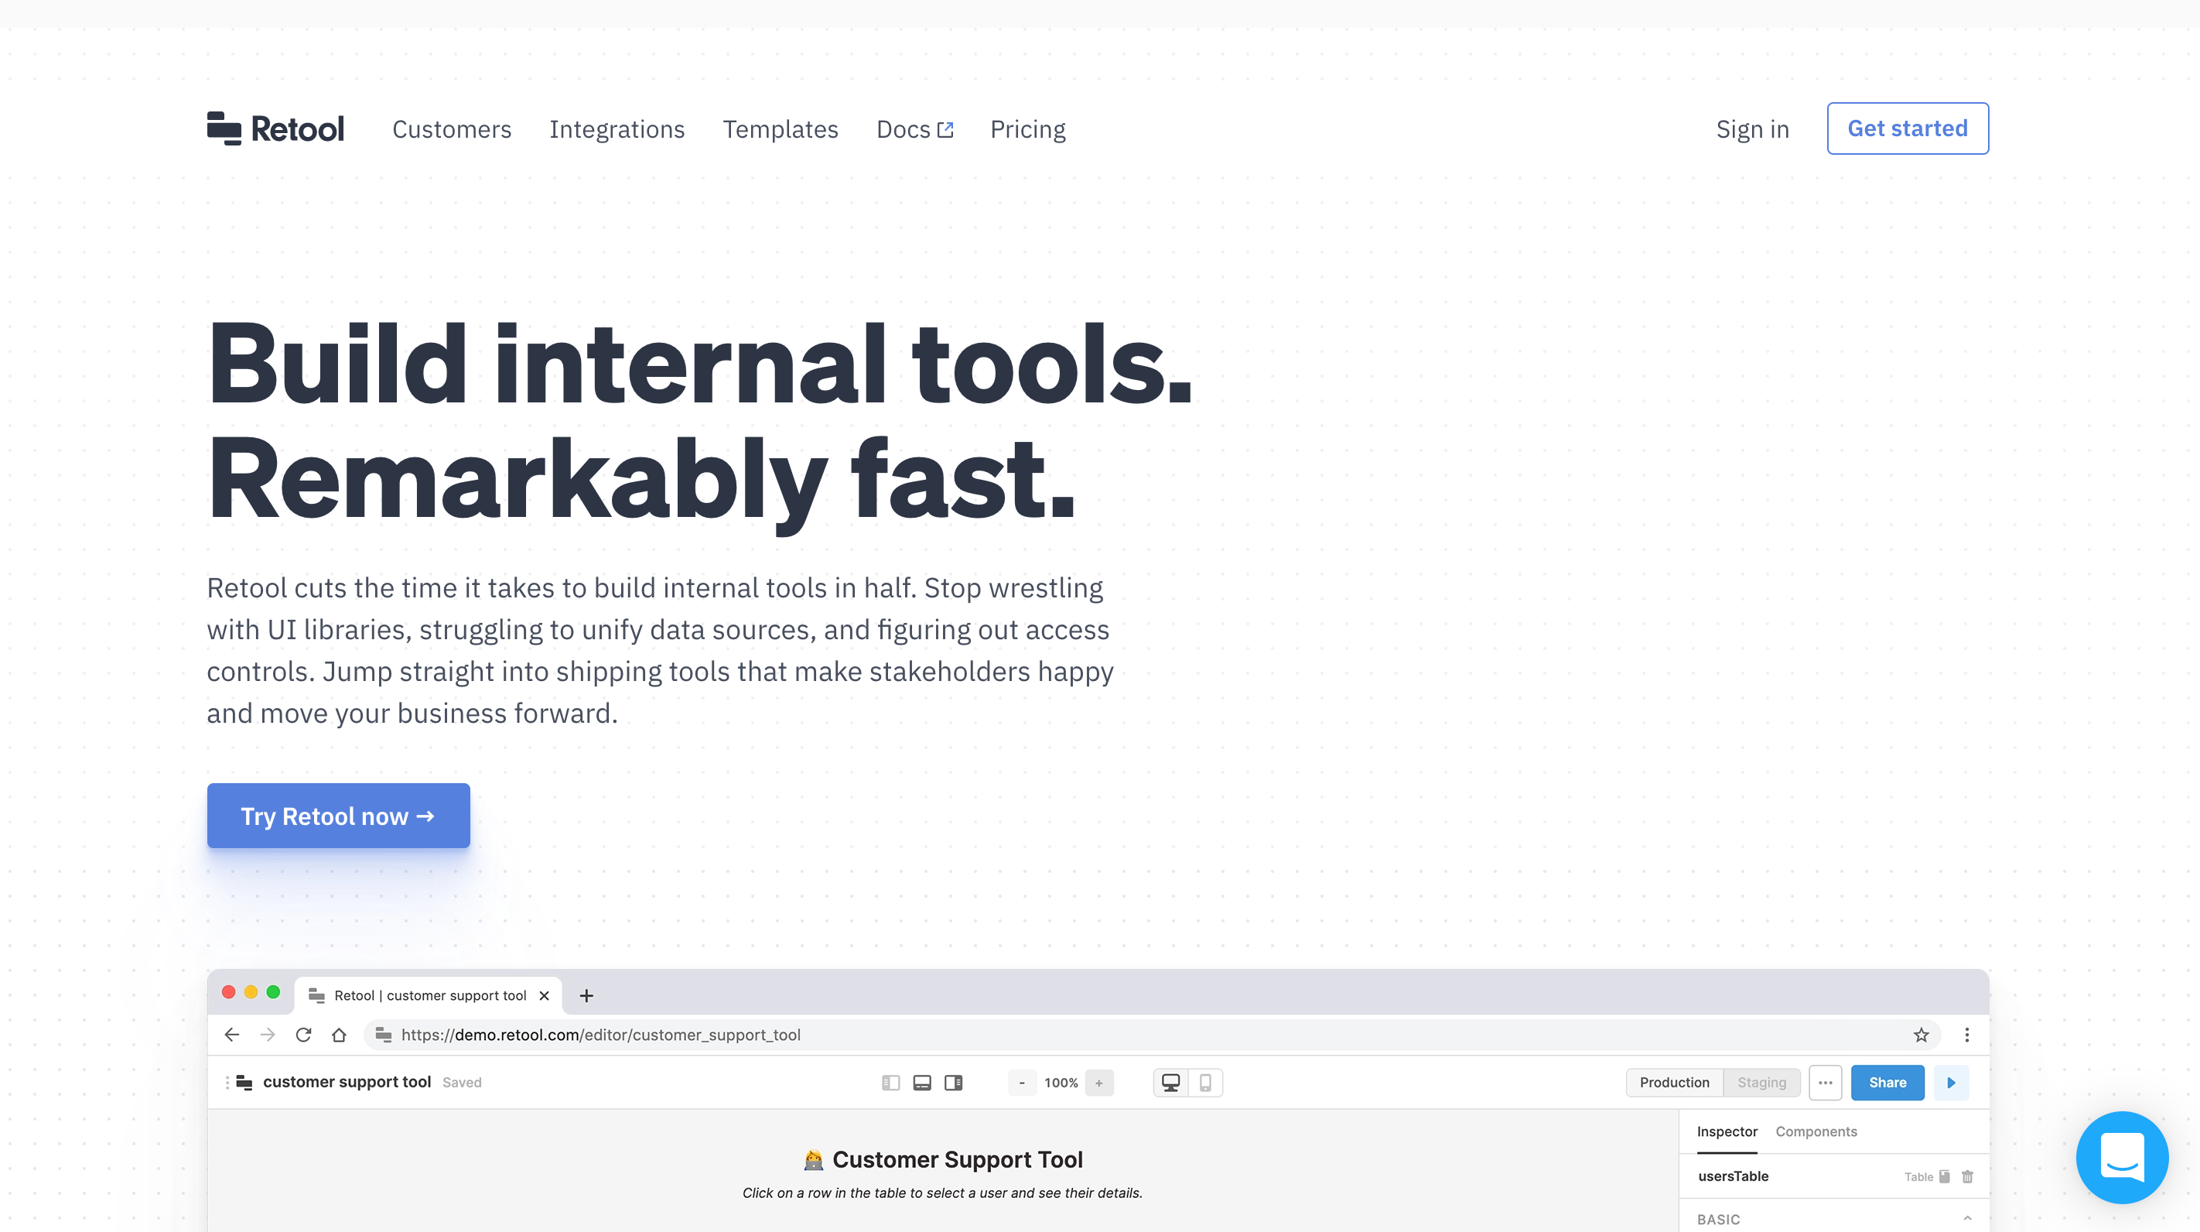The width and height of the screenshot is (2200, 1232).
Task: Click the Get started button
Action: coord(1907,128)
